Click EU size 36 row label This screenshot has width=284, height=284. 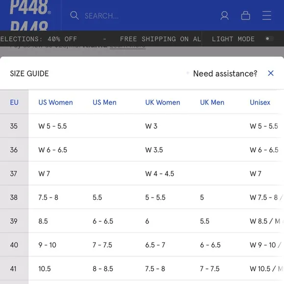[14, 150]
